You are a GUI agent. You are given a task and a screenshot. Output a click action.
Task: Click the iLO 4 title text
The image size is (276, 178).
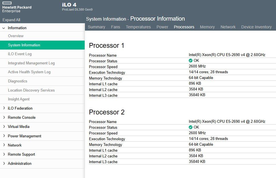69,5
